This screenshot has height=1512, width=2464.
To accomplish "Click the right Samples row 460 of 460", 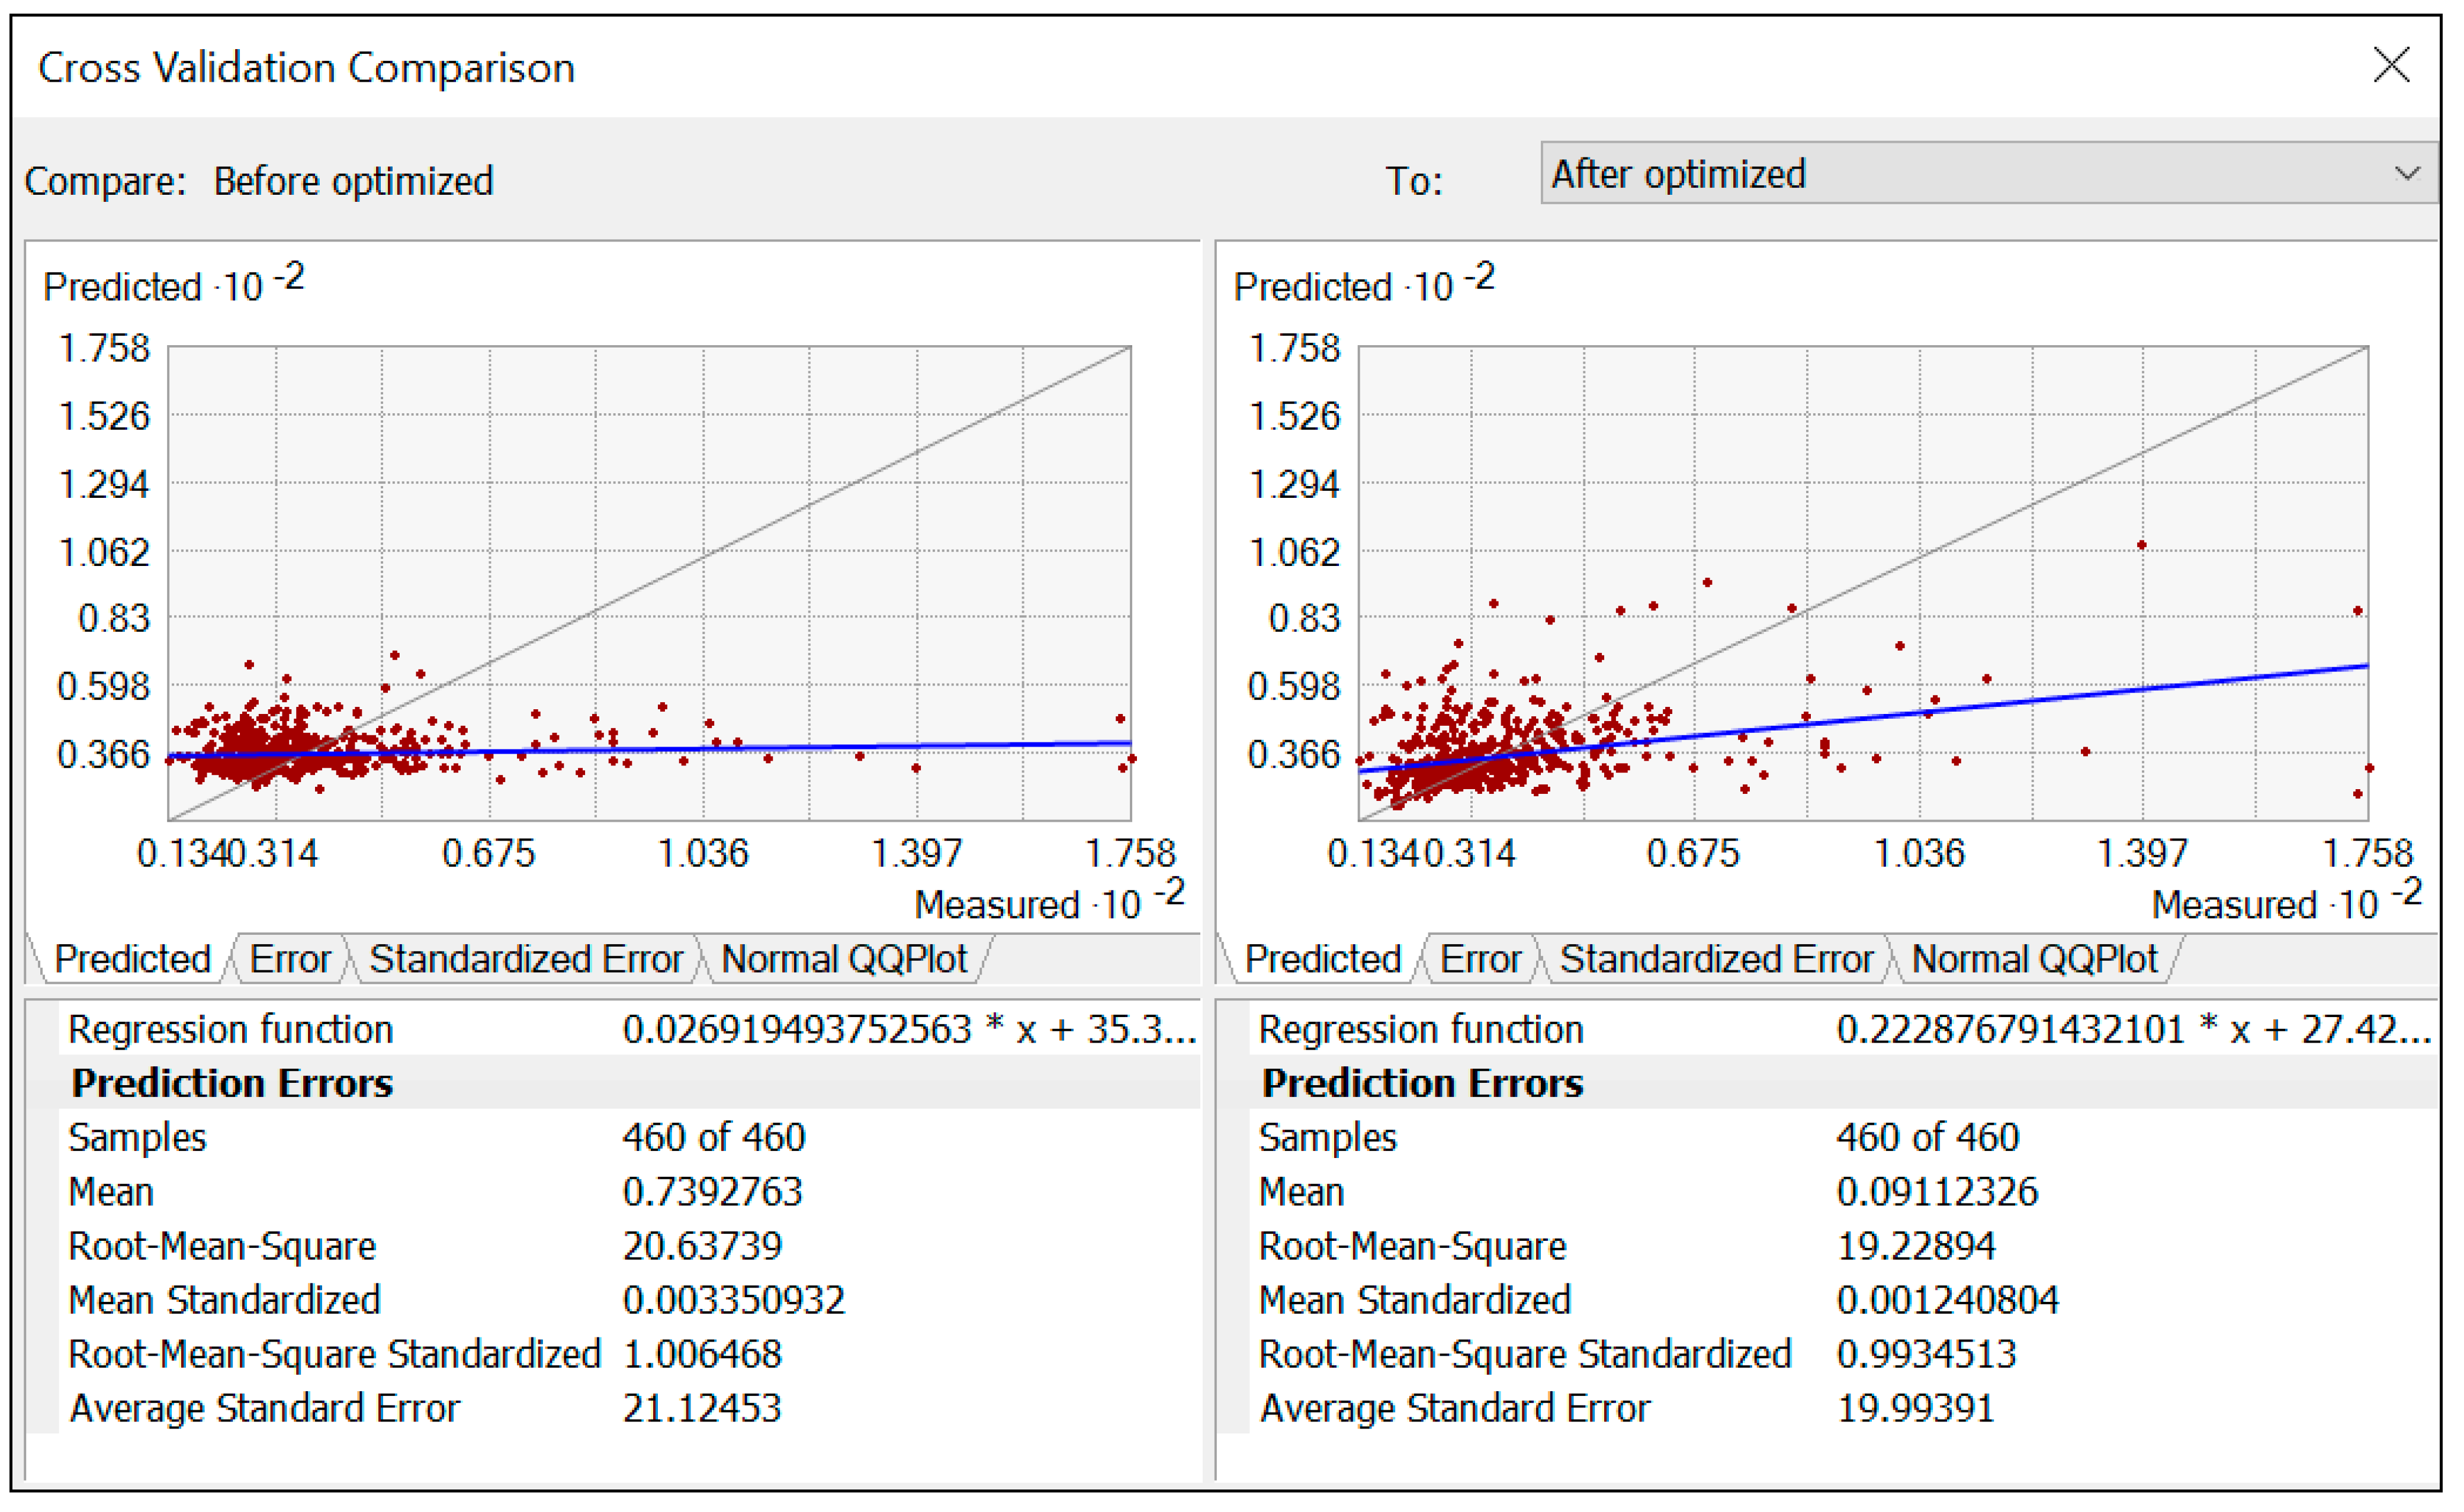I will (x=1927, y=1138).
